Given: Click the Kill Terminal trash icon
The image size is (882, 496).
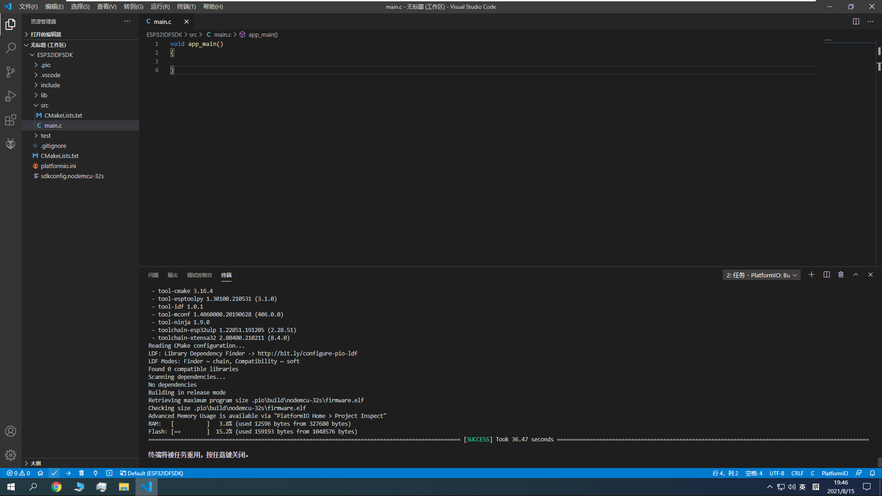Looking at the screenshot, I should click(841, 275).
